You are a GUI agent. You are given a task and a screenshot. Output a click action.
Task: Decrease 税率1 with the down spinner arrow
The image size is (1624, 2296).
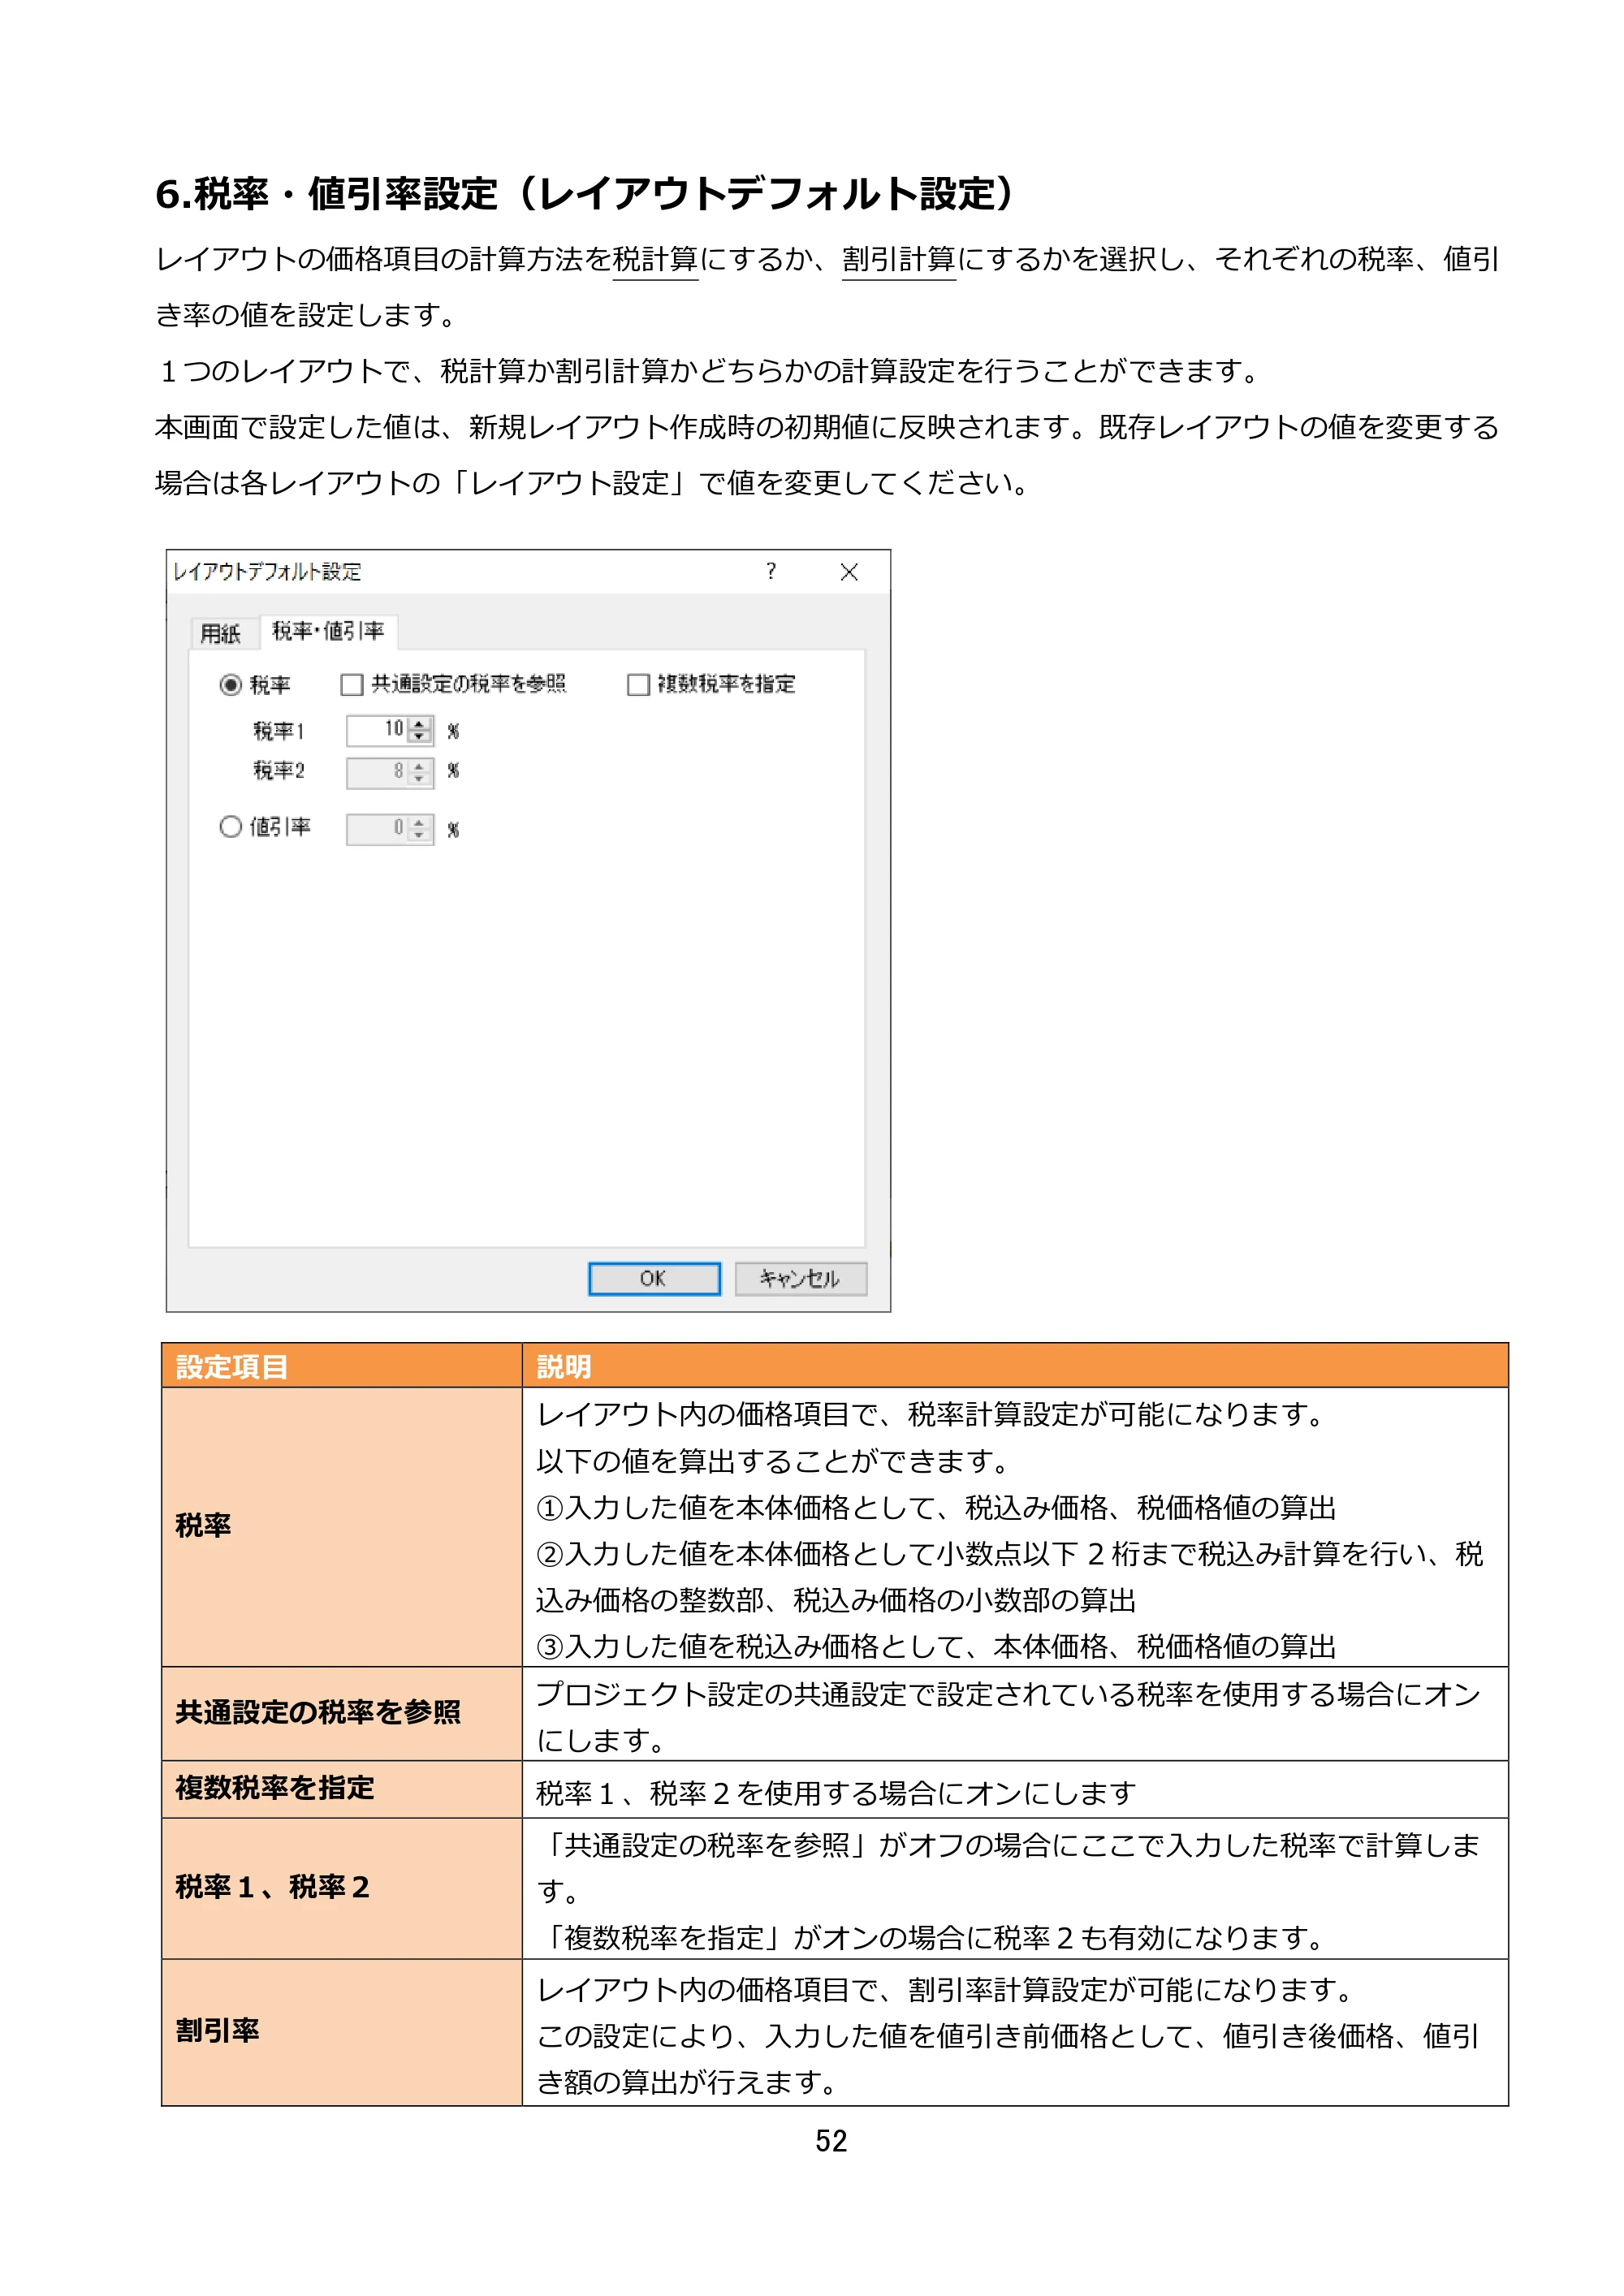point(420,737)
